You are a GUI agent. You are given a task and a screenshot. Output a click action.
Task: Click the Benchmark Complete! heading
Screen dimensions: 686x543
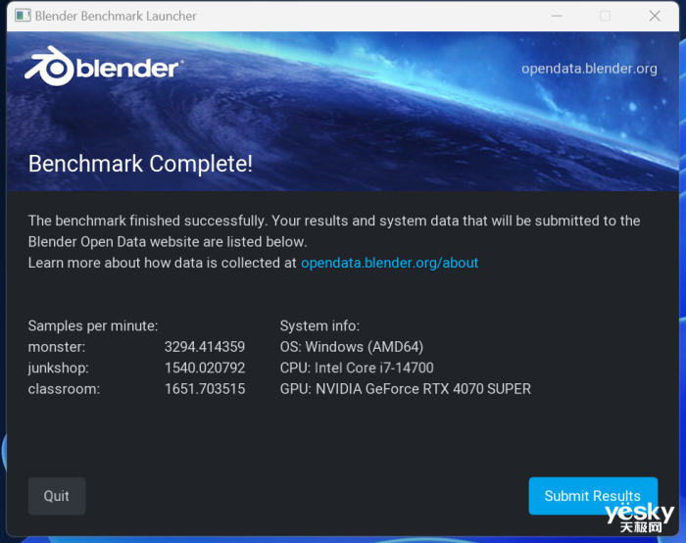coord(140,164)
